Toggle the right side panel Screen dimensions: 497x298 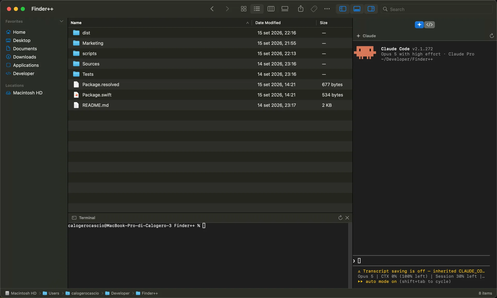tap(371, 9)
